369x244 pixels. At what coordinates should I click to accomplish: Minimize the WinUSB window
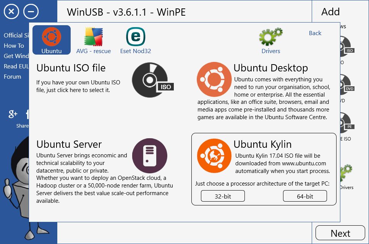pos(31,12)
